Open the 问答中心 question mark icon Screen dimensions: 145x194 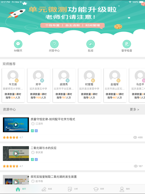coord(54,44)
